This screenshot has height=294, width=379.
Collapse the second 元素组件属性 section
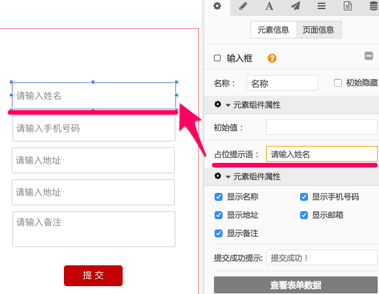click(228, 177)
